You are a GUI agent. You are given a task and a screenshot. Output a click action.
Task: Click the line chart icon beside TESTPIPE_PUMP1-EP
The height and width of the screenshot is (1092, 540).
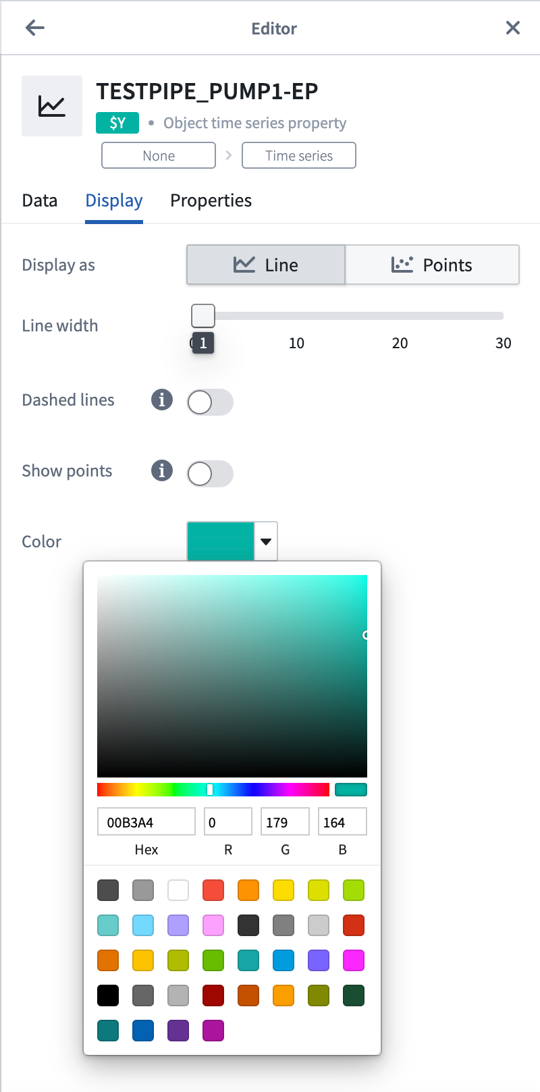click(52, 106)
